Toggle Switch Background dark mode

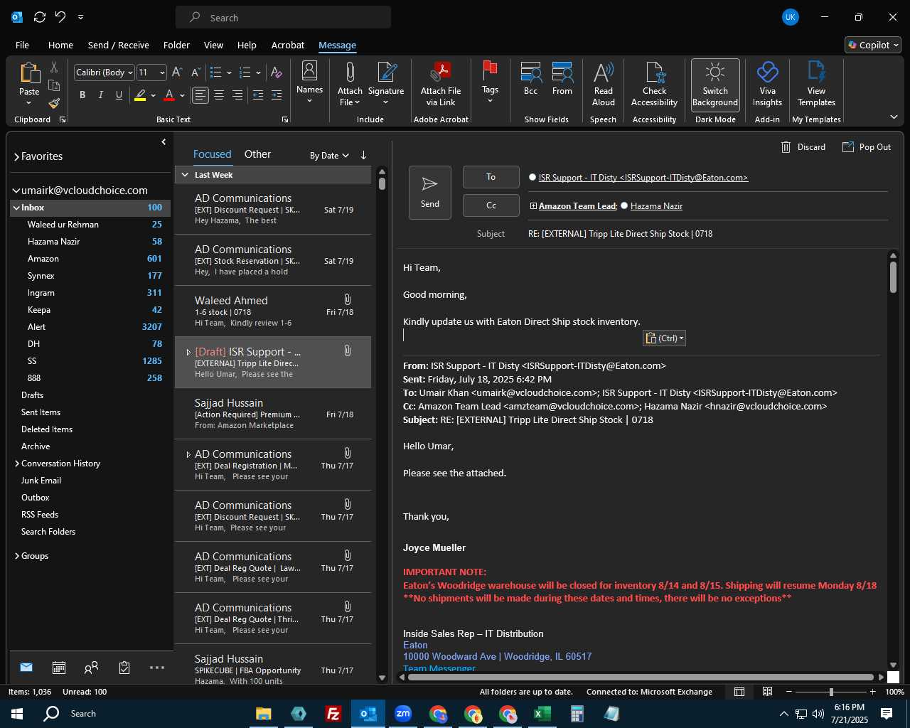click(x=715, y=84)
